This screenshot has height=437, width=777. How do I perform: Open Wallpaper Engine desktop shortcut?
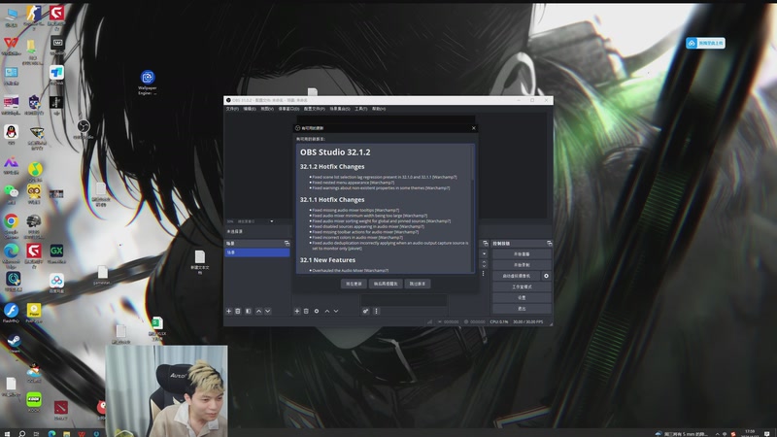point(148,83)
